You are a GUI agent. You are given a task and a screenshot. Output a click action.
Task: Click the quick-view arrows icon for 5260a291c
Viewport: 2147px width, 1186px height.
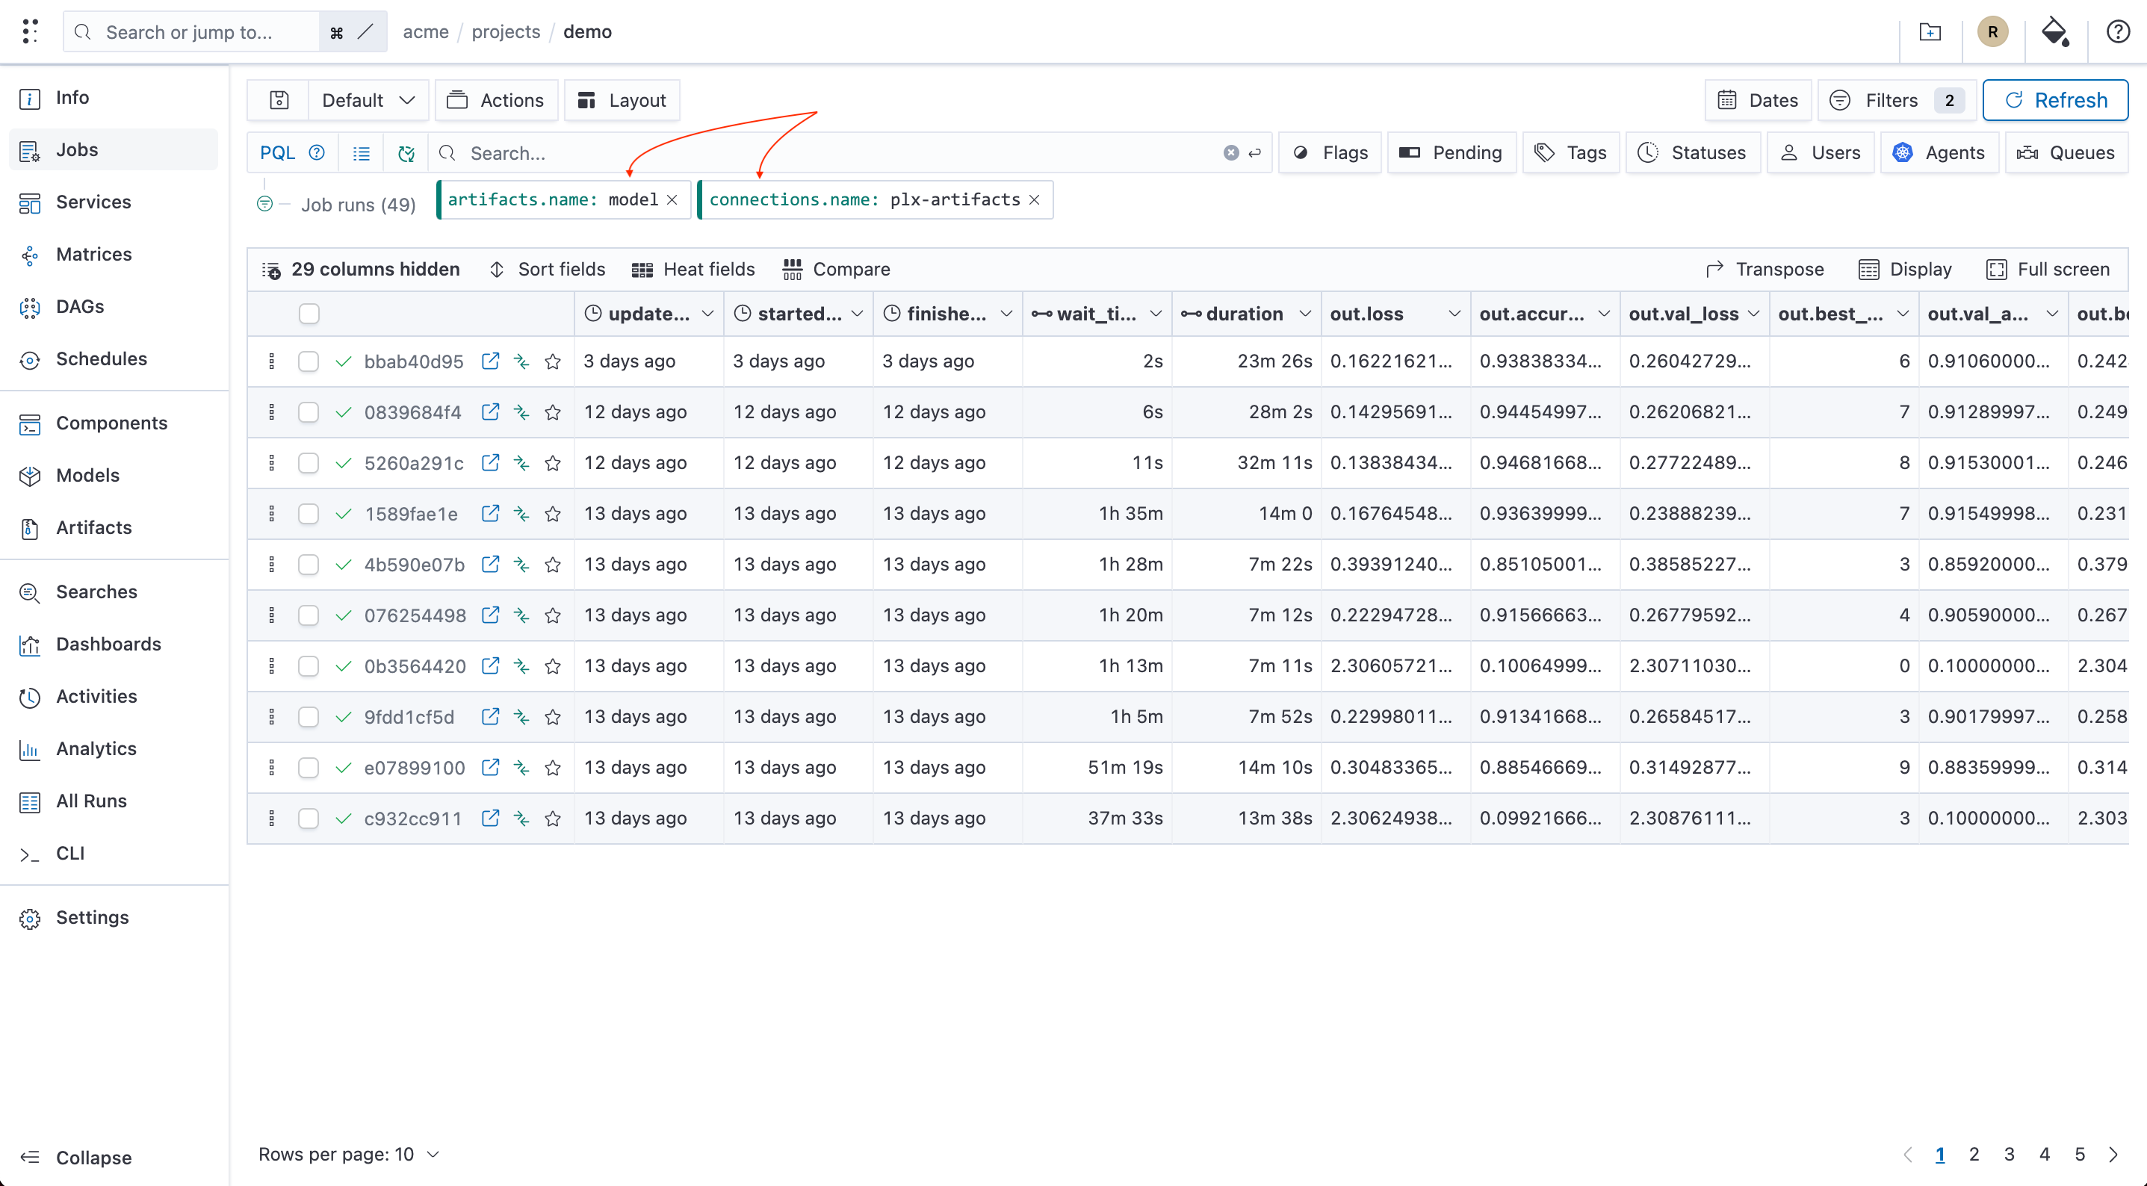point(521,462)
